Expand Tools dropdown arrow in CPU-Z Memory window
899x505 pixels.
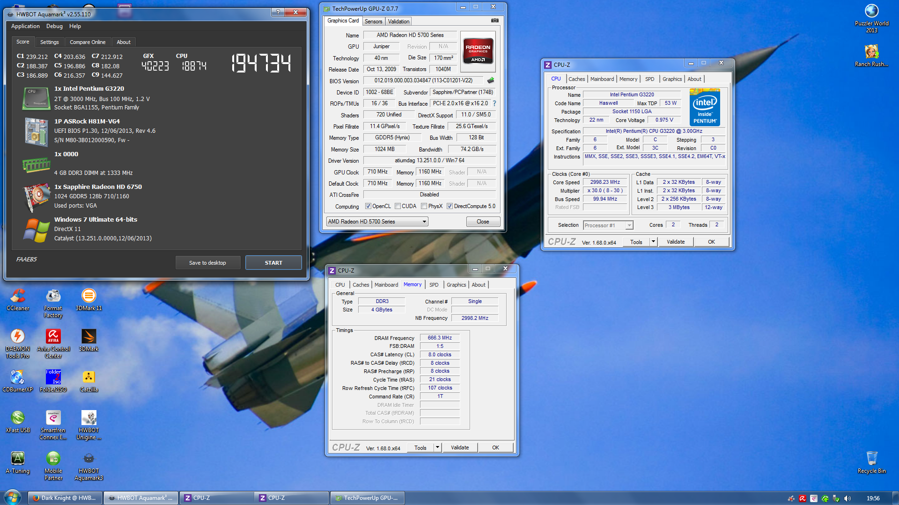click(437, 447)
